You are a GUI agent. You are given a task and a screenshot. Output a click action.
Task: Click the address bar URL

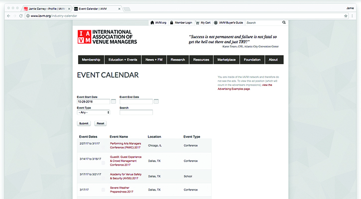(54, 16)
